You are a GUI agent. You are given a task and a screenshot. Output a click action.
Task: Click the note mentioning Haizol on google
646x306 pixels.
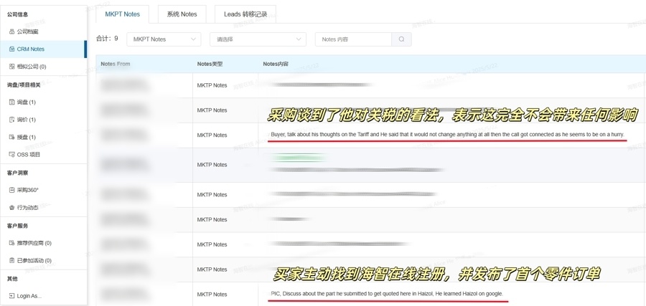coord(387,294)
